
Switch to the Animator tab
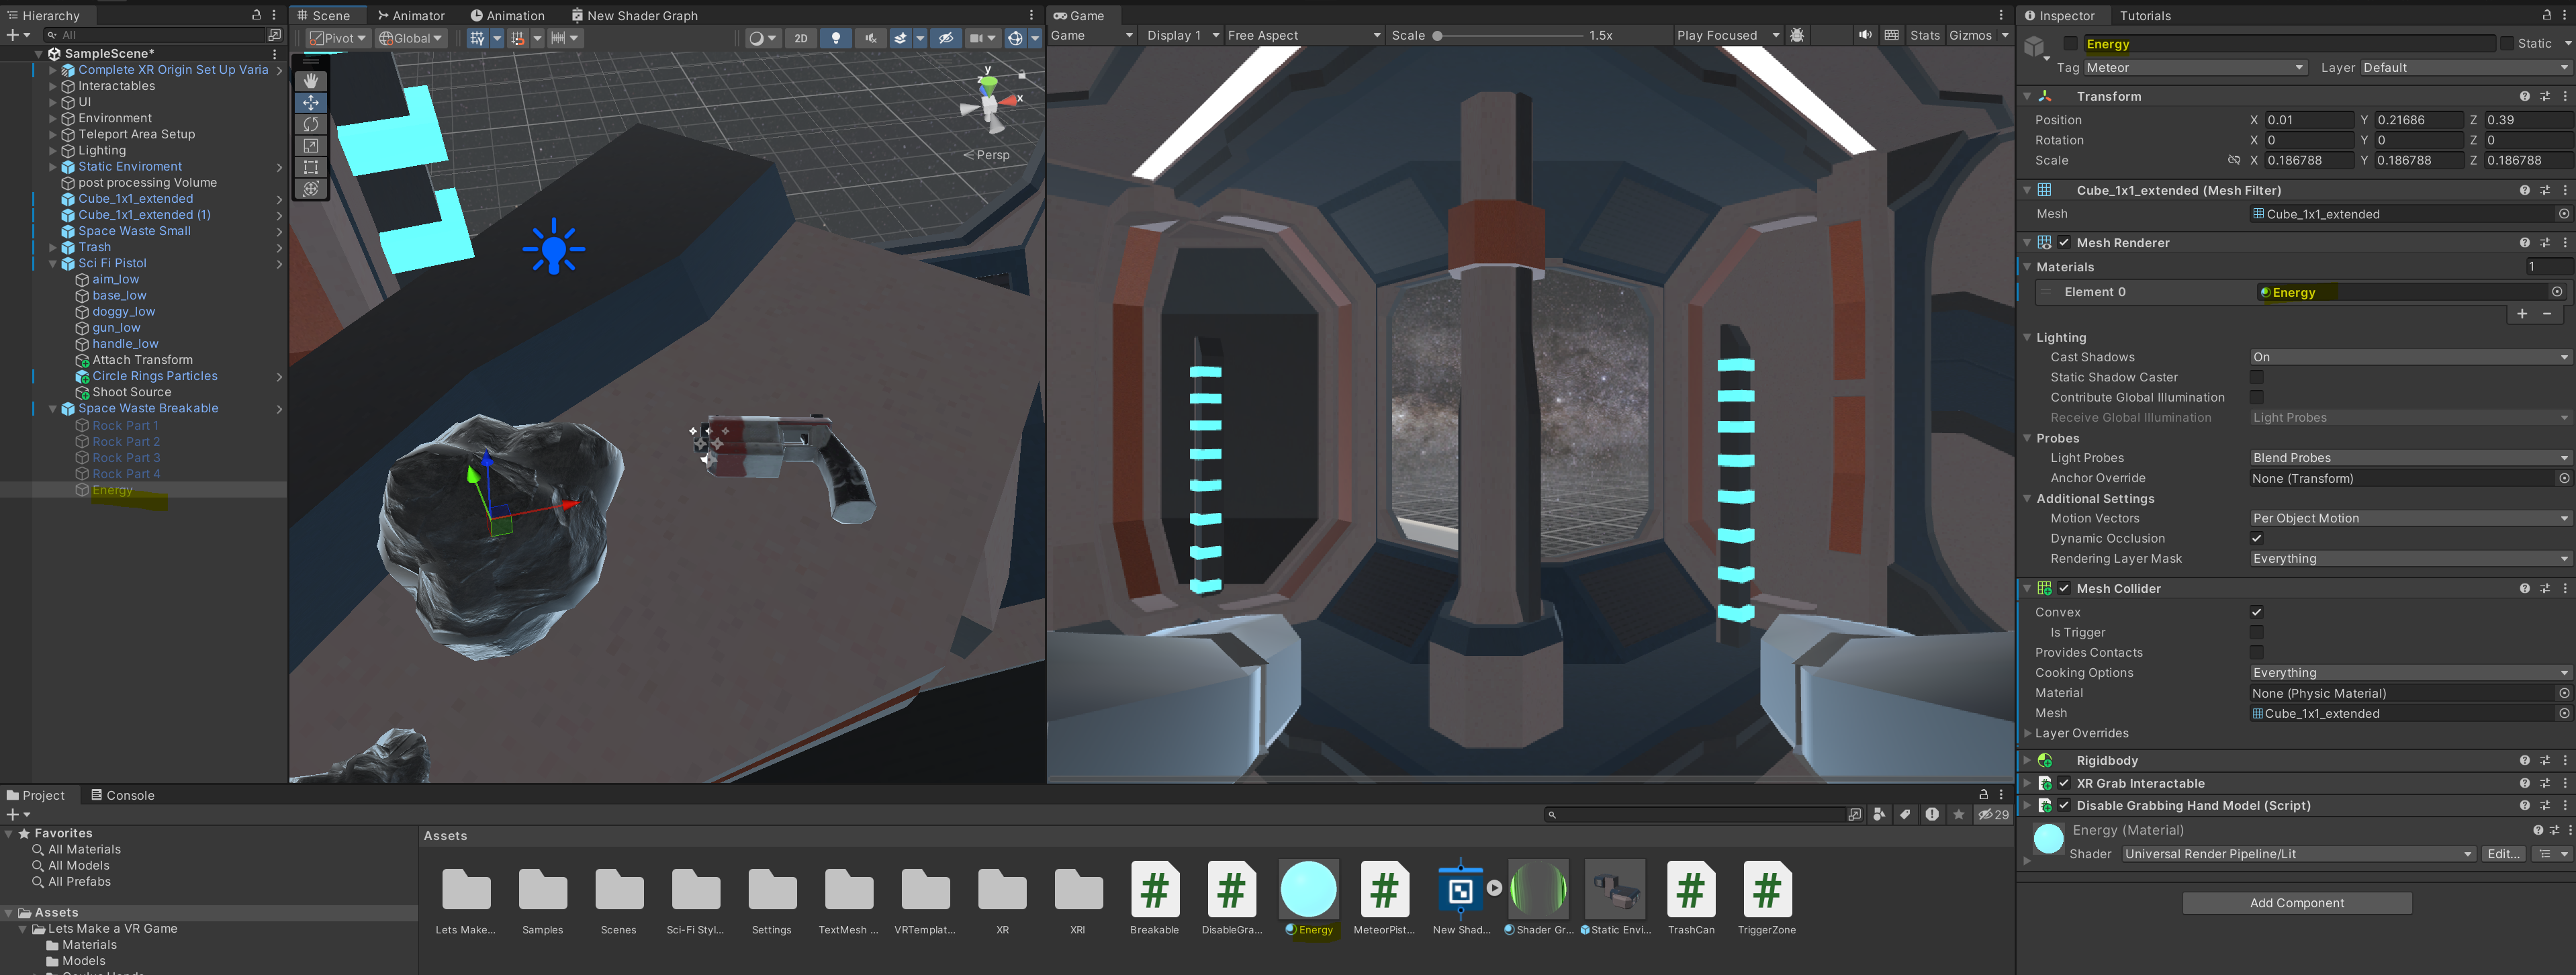point(411,15)
